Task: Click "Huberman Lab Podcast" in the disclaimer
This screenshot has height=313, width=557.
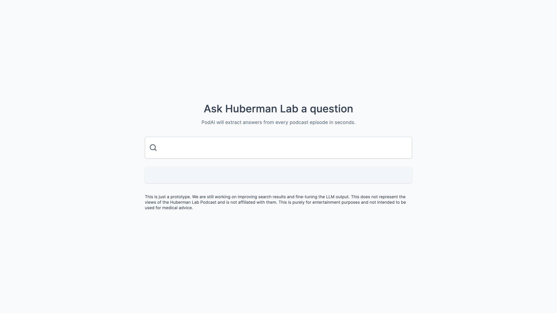Action: [193, 202]
